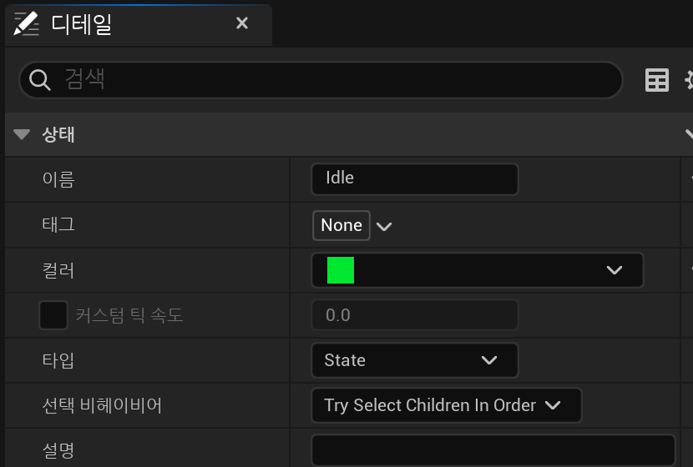Expand the 컬러 dropdown chevron

615,270
